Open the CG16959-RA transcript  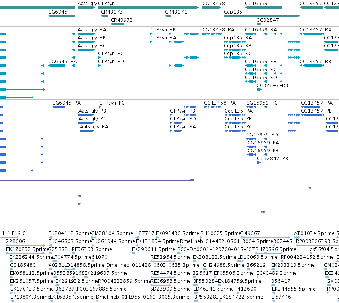264,34
